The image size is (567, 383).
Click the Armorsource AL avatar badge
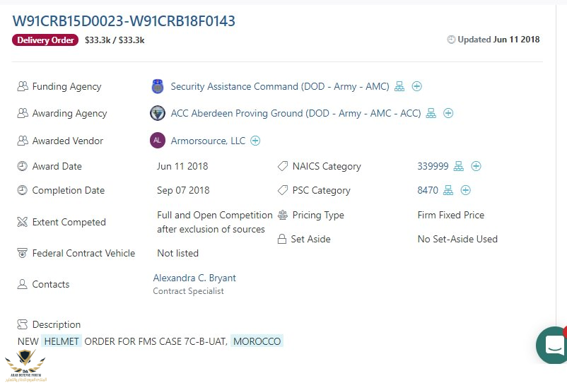click(x=158, y=141)
